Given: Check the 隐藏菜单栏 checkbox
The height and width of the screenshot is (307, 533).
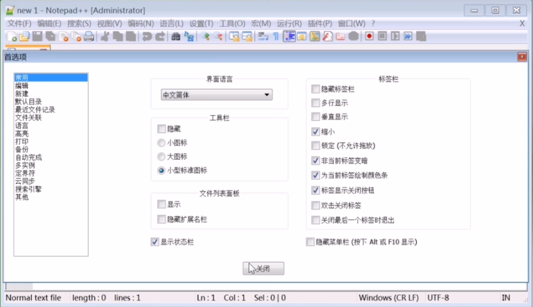Looking at the screenshot, I should (310, 242).
